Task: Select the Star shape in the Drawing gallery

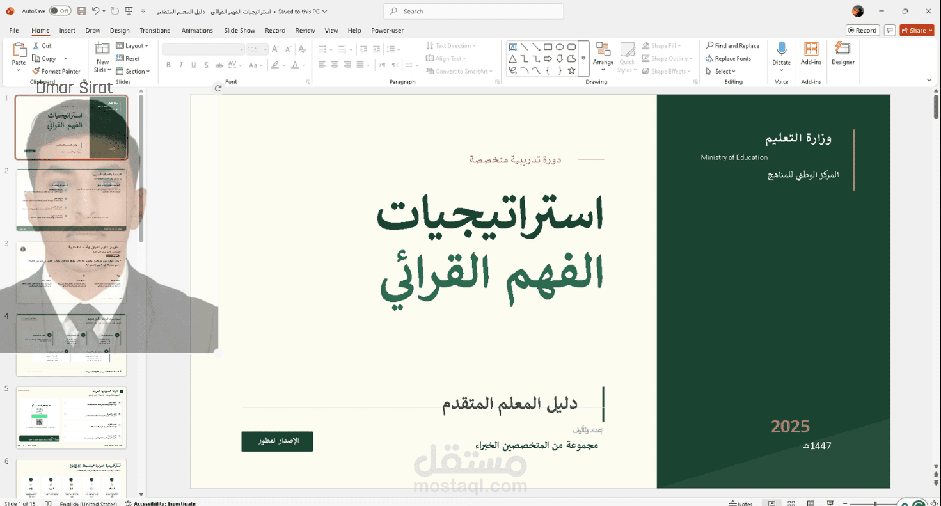Action: click(571, 70)
